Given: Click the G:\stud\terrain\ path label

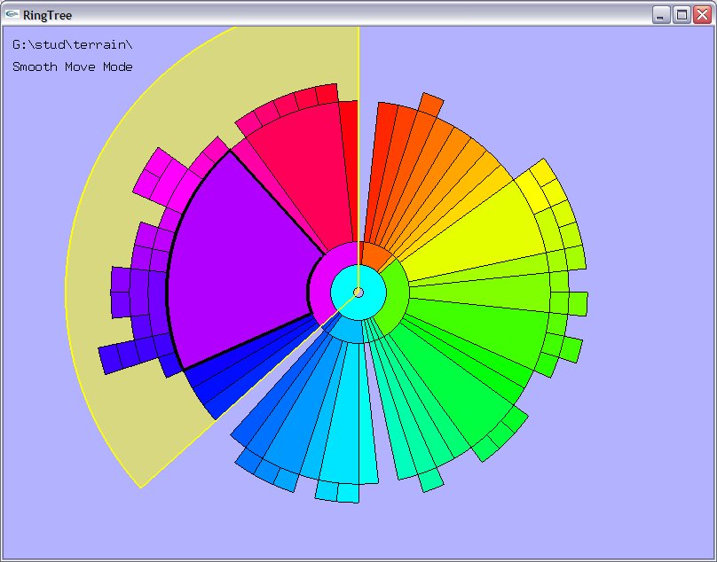Looking at the screenshot, I should (x=73, y=44).
